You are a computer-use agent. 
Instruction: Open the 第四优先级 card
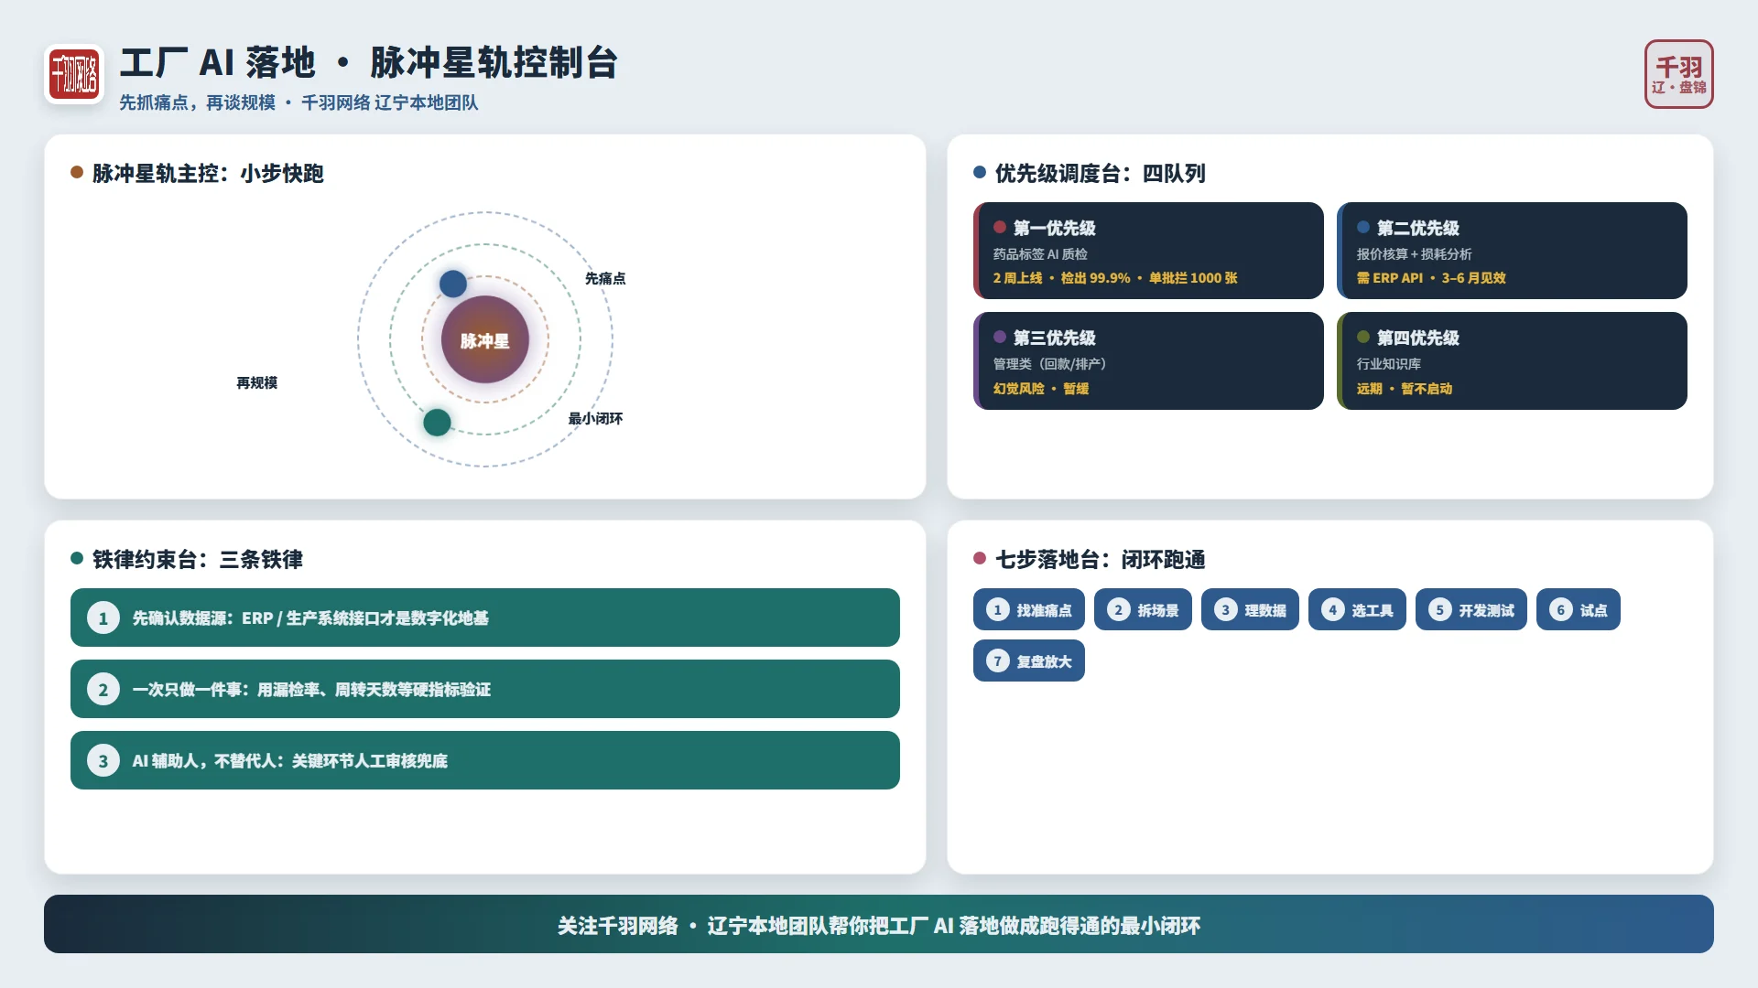point(1512,360)
